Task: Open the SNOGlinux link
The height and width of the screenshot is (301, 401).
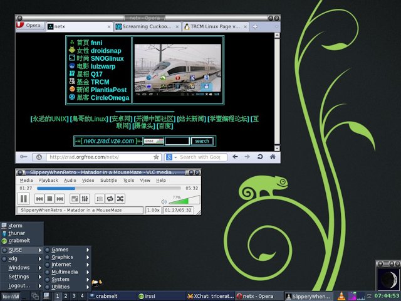Action: (x=107, y=58)
